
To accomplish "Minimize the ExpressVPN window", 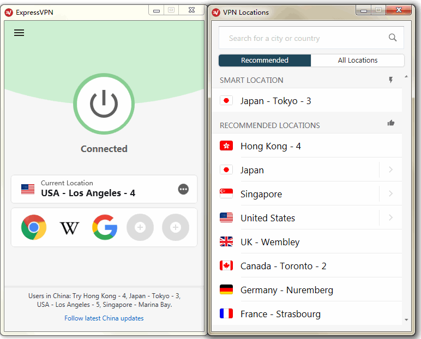I will [157, 10].
